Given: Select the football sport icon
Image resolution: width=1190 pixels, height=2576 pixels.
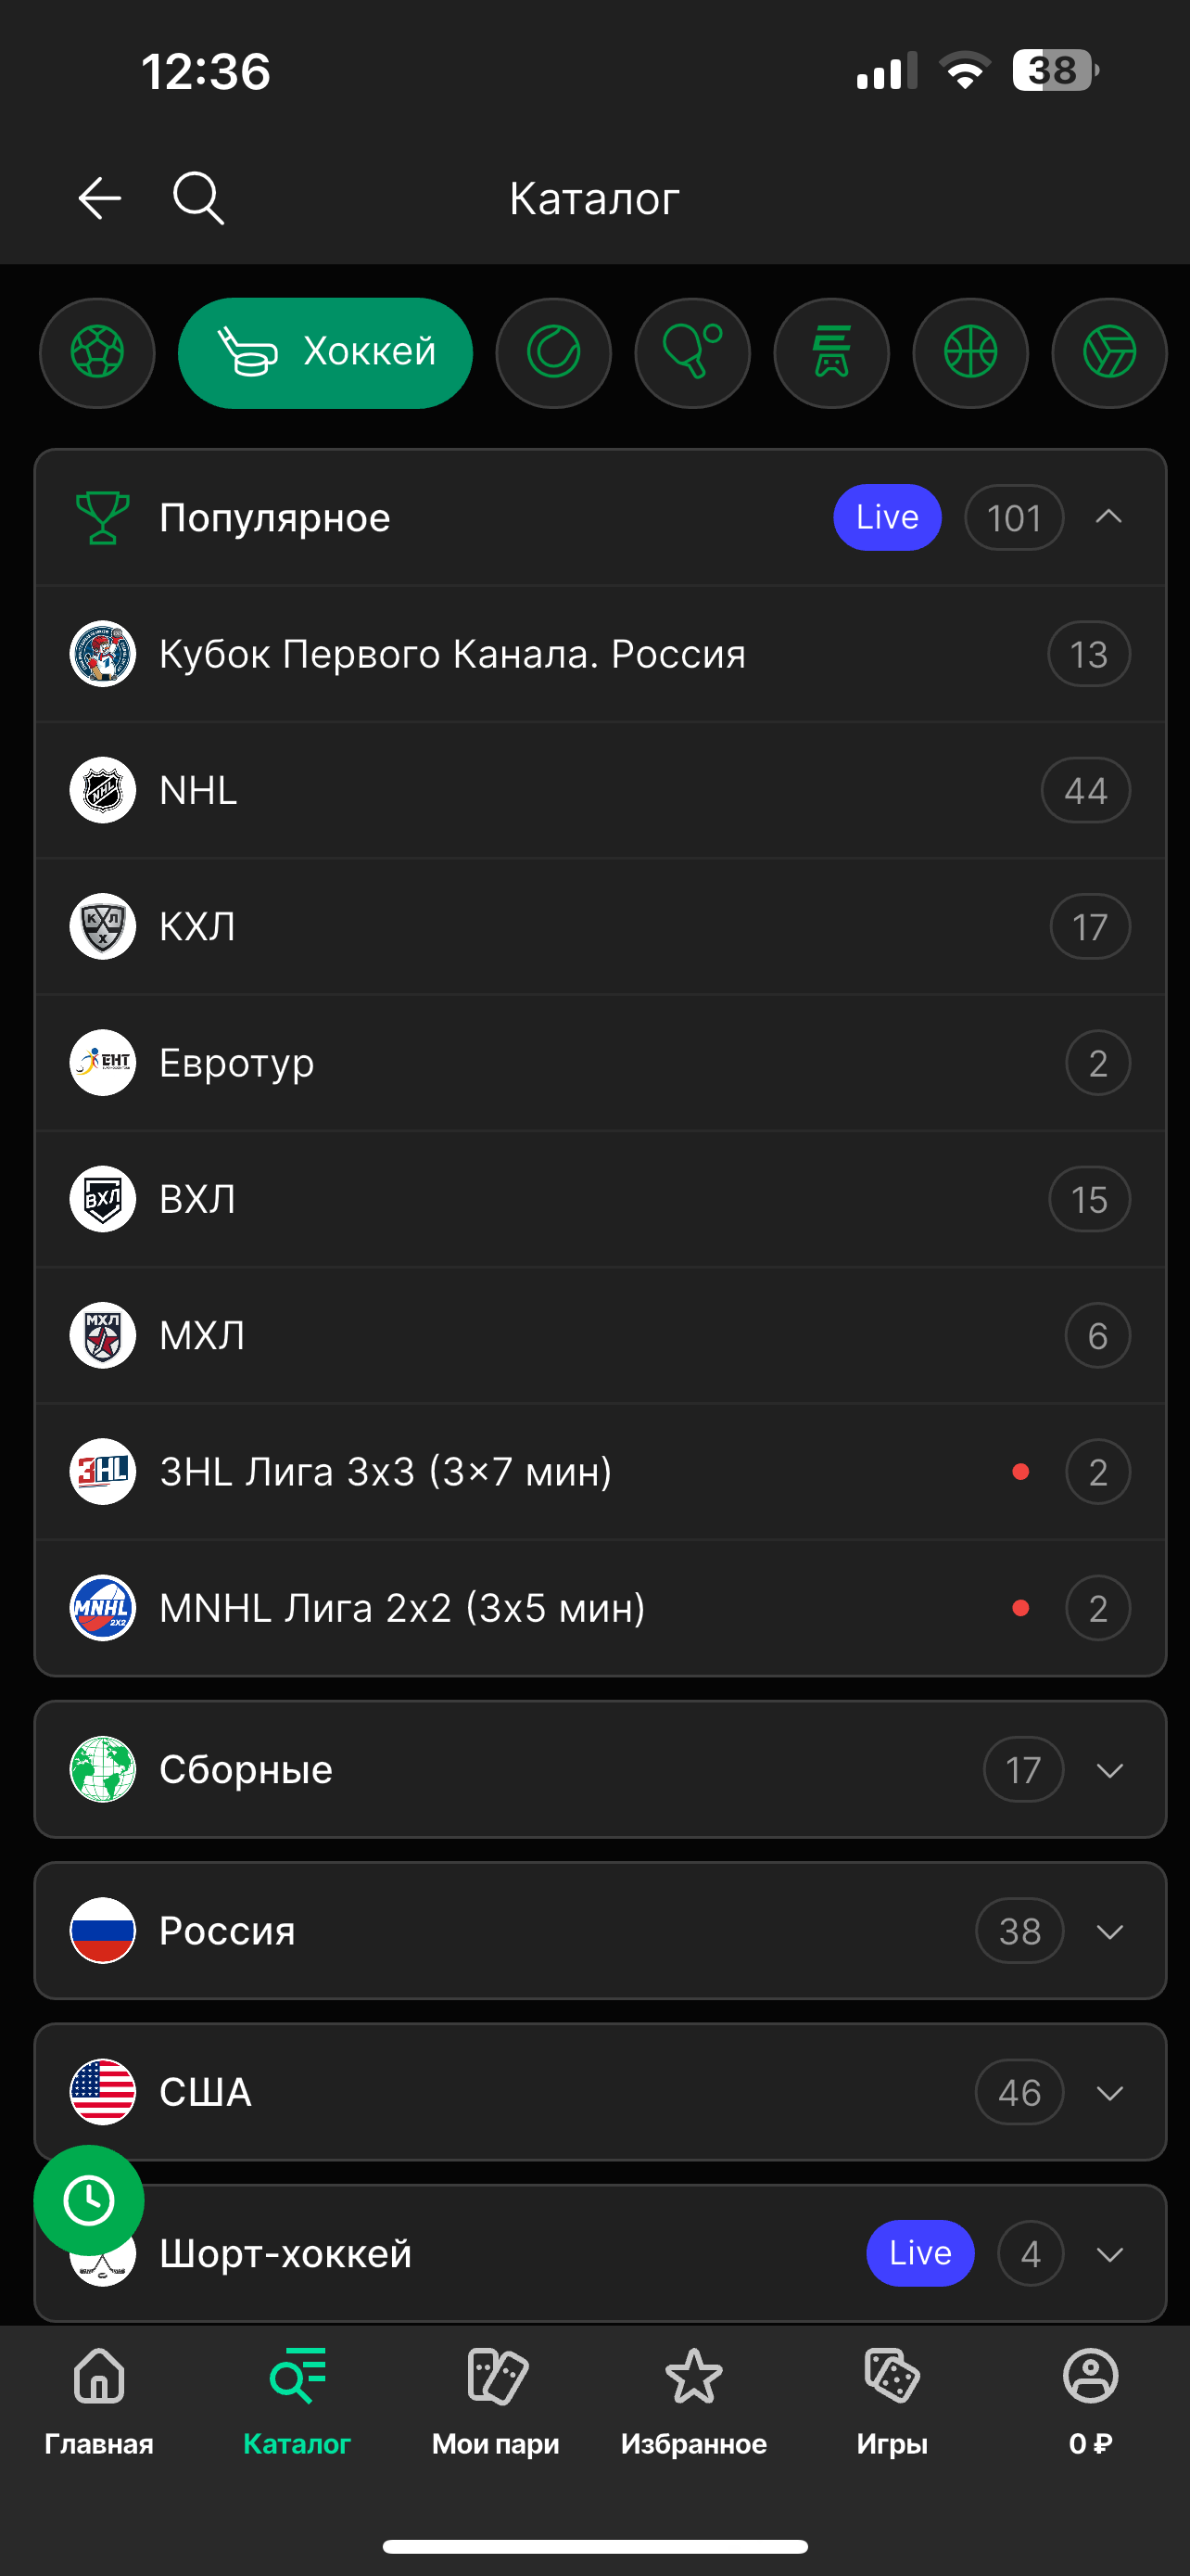Looking at the screenshot, I should pos(97,353).
